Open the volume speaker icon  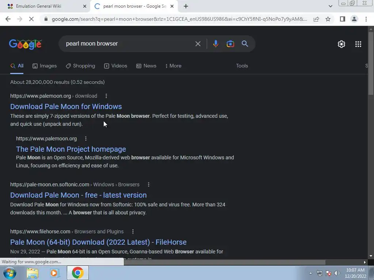(x=337, y=273)
